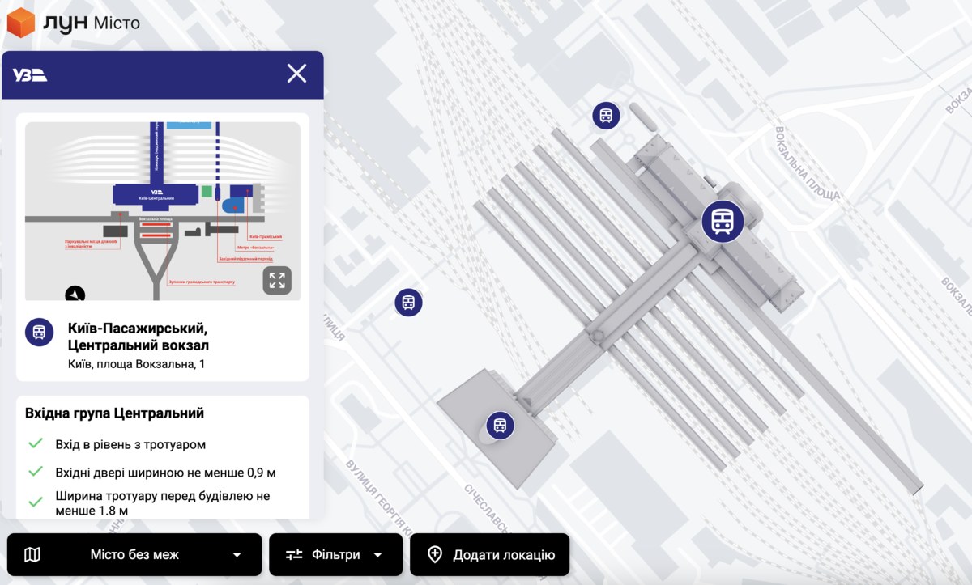Select the train marker at top of map
972x585 pixels.
(x=606, y=116)
